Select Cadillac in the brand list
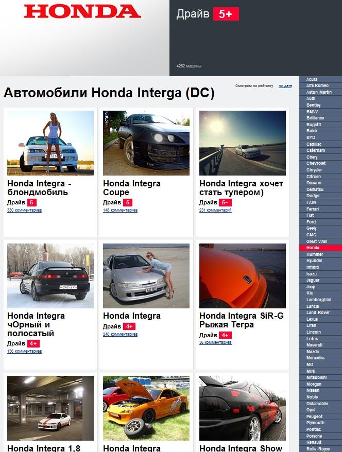The image size is (342, 452). (314, 144)
